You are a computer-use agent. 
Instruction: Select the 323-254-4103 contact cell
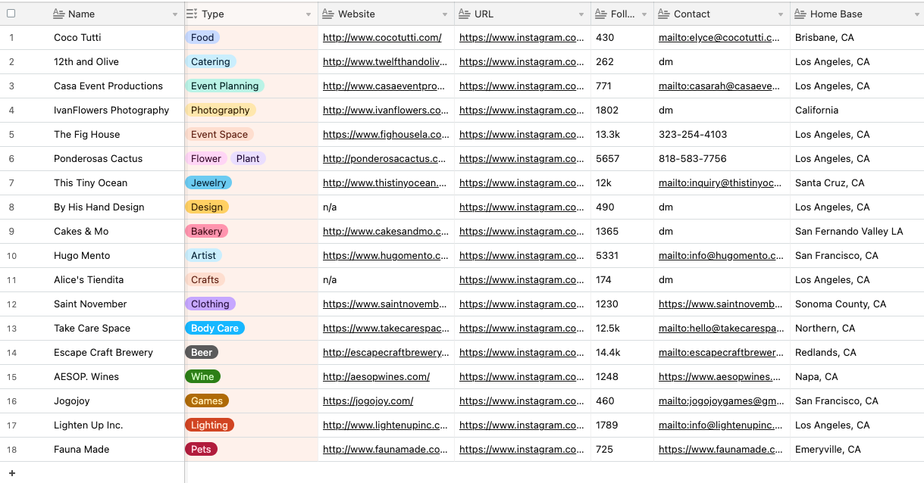pyautogui.click(x=722, y=134)
